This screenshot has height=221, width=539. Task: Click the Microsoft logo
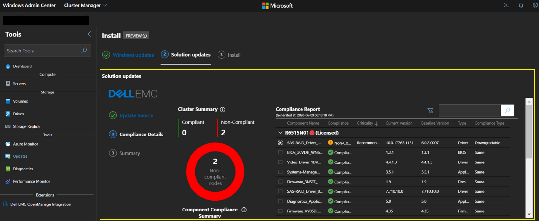[x=277, y=6]
